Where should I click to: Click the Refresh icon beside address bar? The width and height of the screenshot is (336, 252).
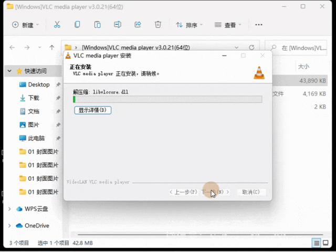(x=251, y=47)
